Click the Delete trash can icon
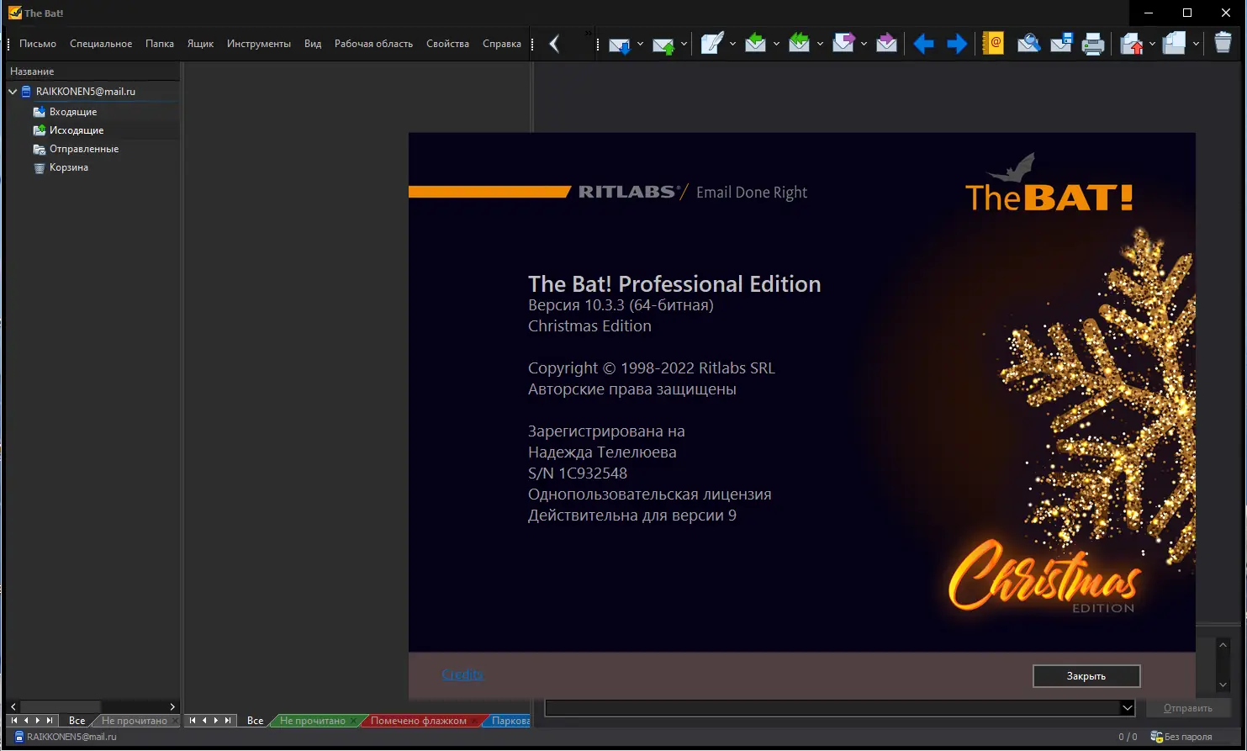The image size is (1247, 751). pos(1223,44)
